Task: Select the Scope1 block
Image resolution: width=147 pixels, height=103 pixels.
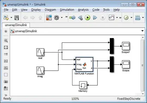Action: click(x=126, y=46)
